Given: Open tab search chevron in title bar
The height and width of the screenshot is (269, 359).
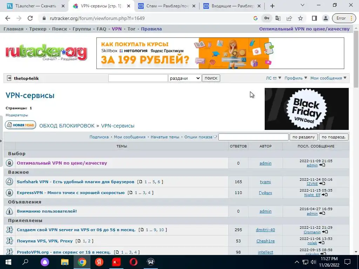Looking at the screenshot, I should (x=303, y=5).
